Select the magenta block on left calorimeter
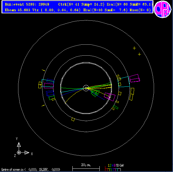Screen dimensions: 173x172 point(49,86)
